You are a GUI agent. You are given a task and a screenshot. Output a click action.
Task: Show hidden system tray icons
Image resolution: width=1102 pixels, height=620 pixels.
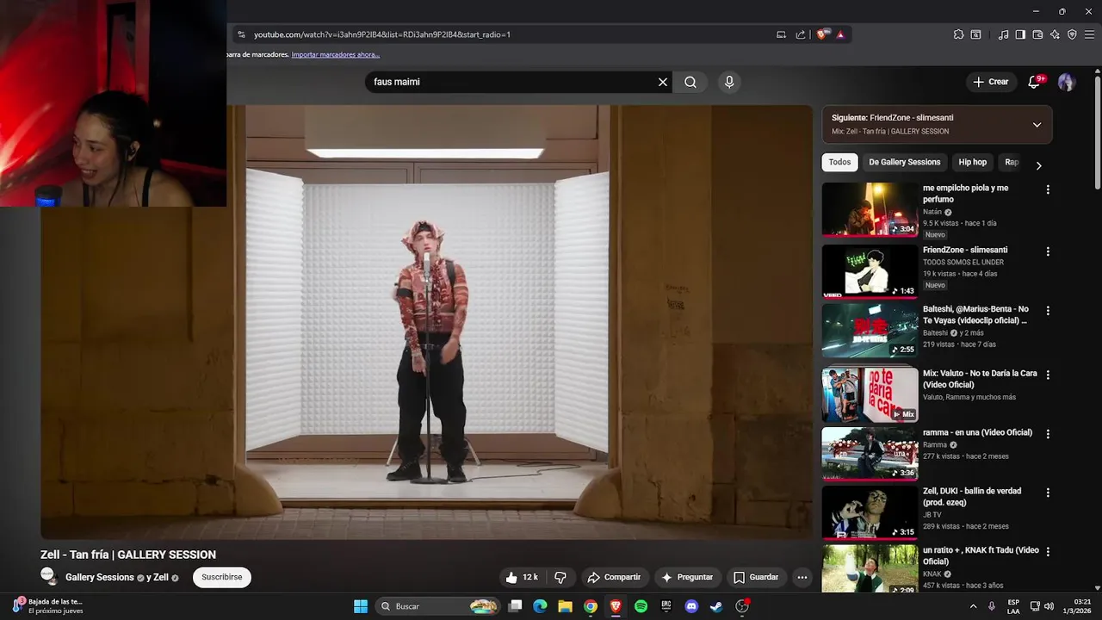(x=973, y=606)
